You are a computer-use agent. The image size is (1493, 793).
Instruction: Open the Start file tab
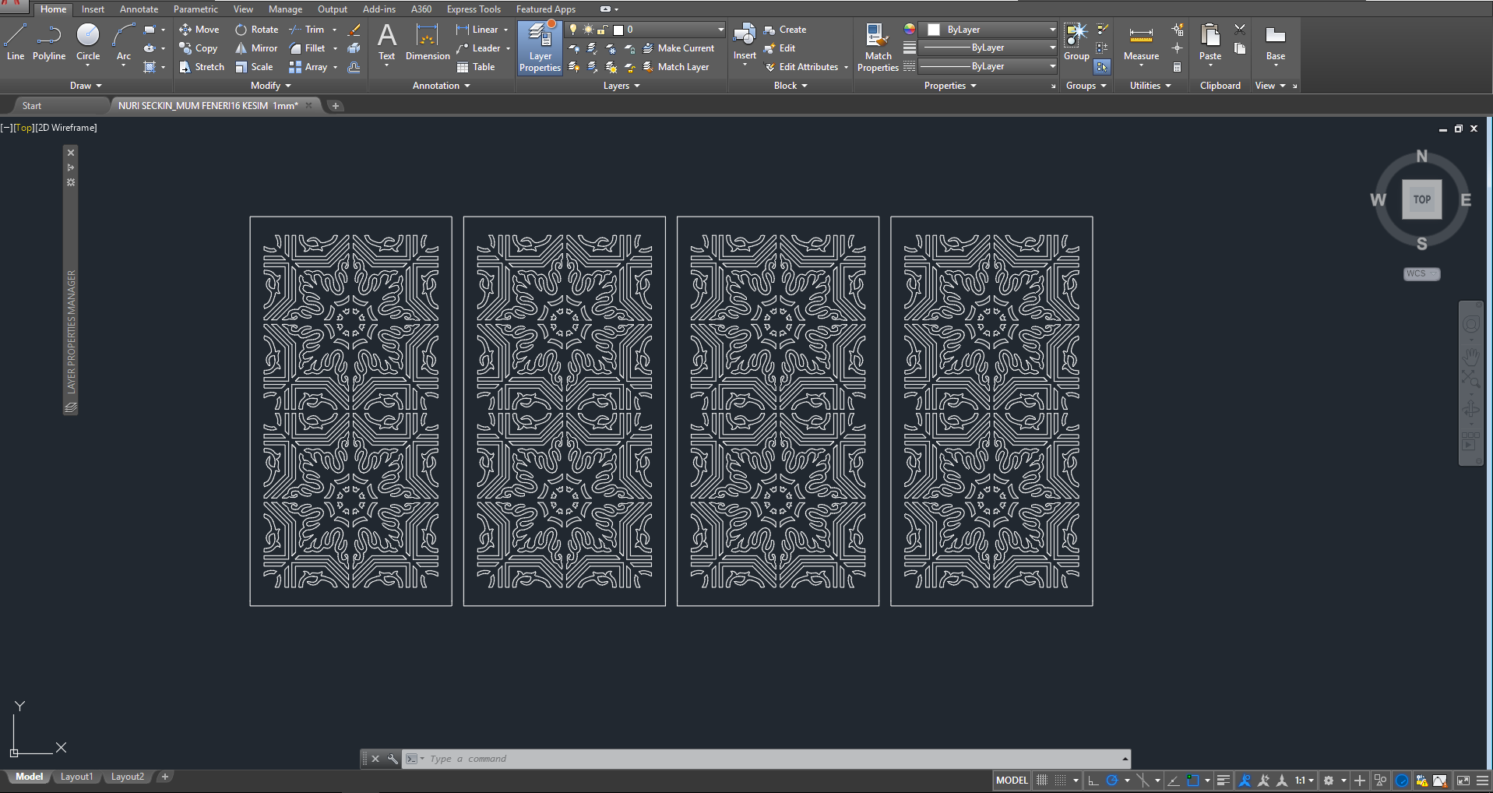click(32, 106)
